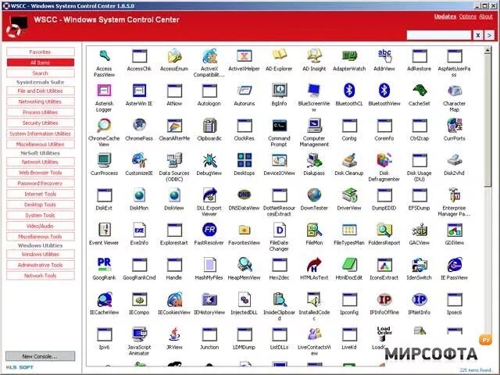
Task: Open JRView Java icon
Action: click(x=174, y=334)
